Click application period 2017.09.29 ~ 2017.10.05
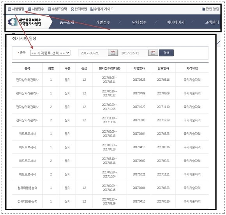This screenshot has height=215, width=226. click(109, 107)
